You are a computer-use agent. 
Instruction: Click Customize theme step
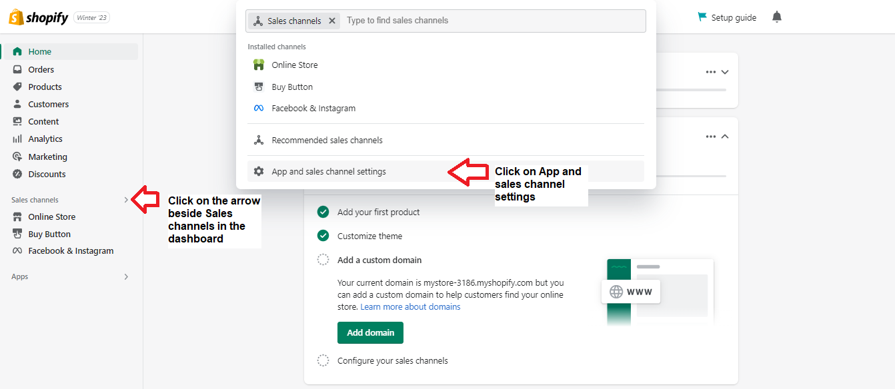(x=370, y=236)
